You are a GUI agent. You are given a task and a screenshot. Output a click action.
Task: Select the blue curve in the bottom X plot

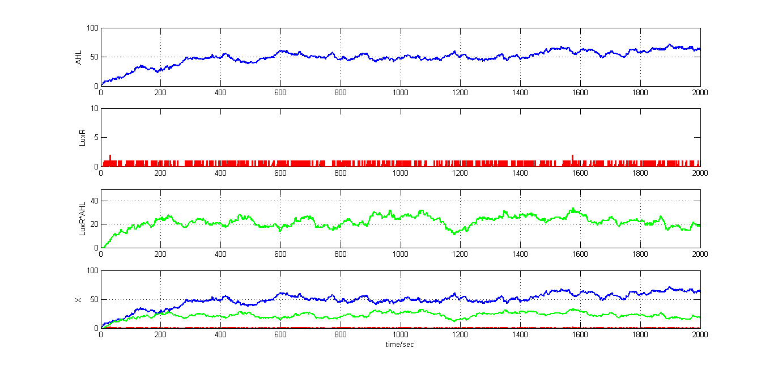coord(340,294)
